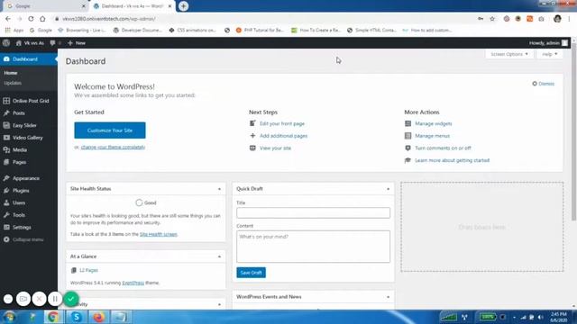
Task: Open comments icon in admin bar
Action: pos(52,43)
